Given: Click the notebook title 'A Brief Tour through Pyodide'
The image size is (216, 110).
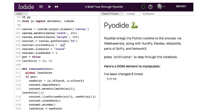Looking at the screenshot, I should point(104,7).
